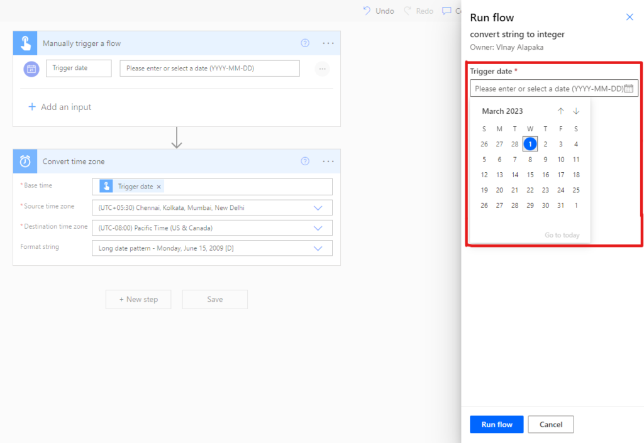Click the Manually trigger a flow hand icon

point(25,43)
